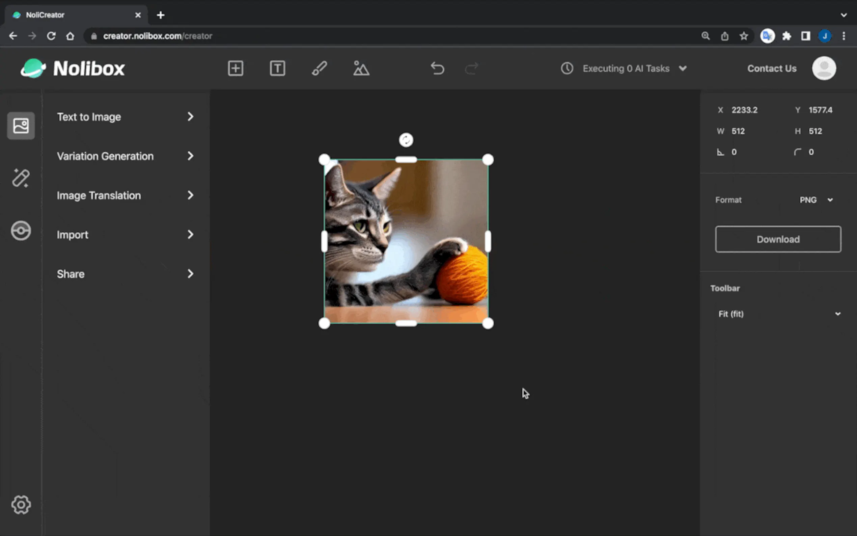Image resolution: width=857 pixels, height=536 pixels.
Task: Expand the Executing AI Tasks dropdown
Action: 682,69
